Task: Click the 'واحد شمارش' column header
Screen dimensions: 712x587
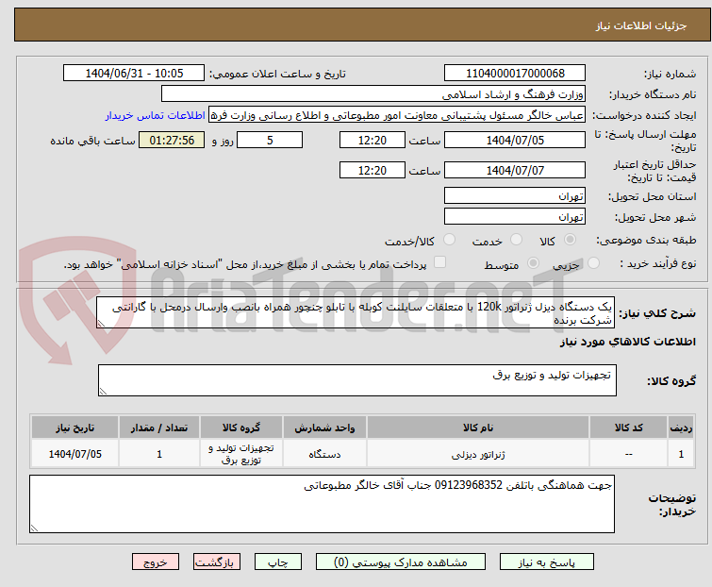Action: pos(324,428)
